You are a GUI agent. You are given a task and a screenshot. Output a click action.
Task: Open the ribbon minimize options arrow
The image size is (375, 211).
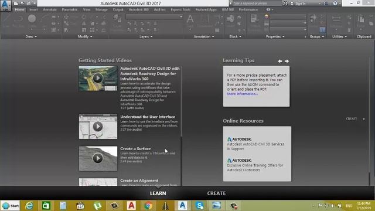[x=272, y=10]
